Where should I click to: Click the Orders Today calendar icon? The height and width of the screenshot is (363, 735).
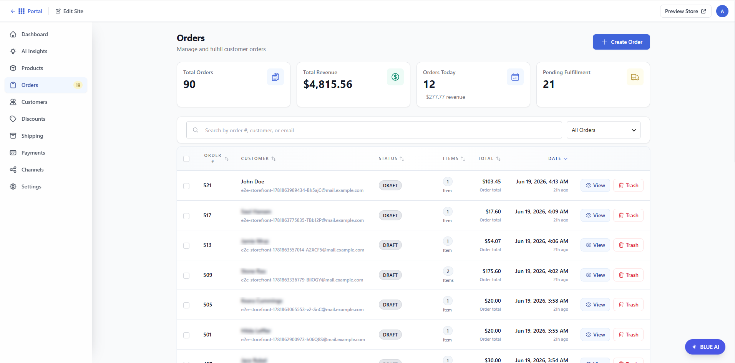pyautogui.click(x=515, y=77)
